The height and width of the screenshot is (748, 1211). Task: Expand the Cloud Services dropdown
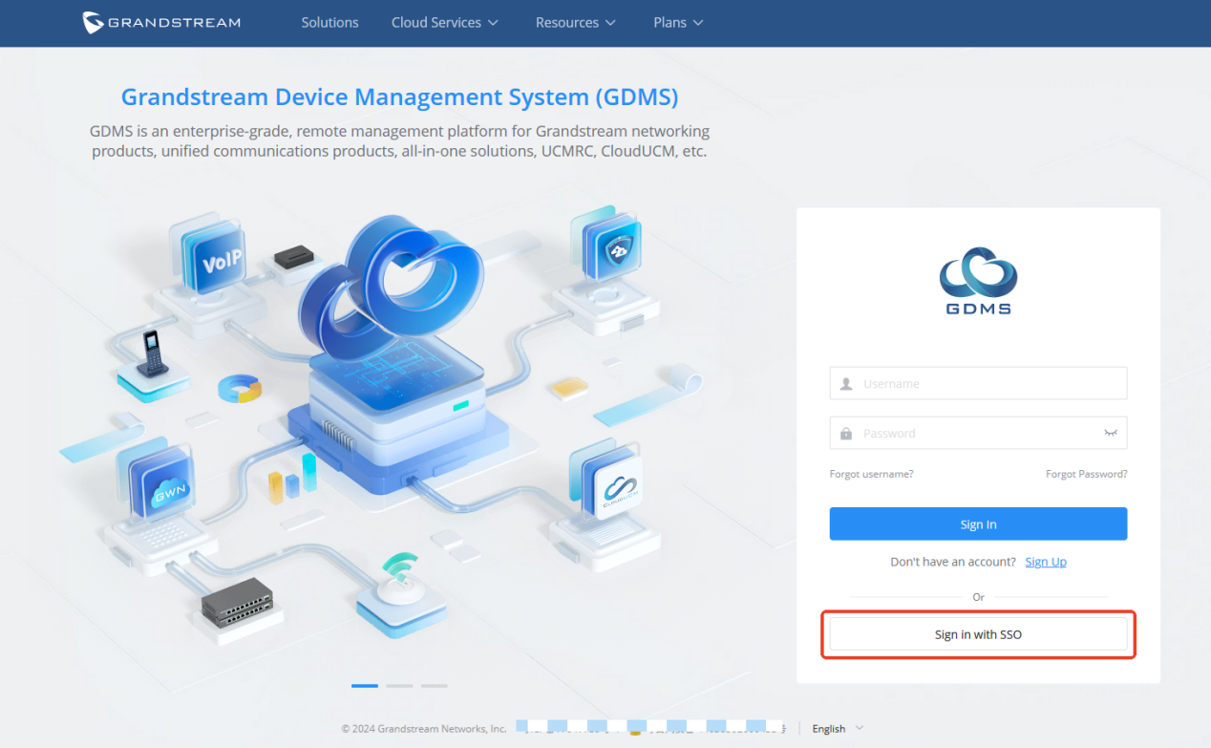click(445, 22)
